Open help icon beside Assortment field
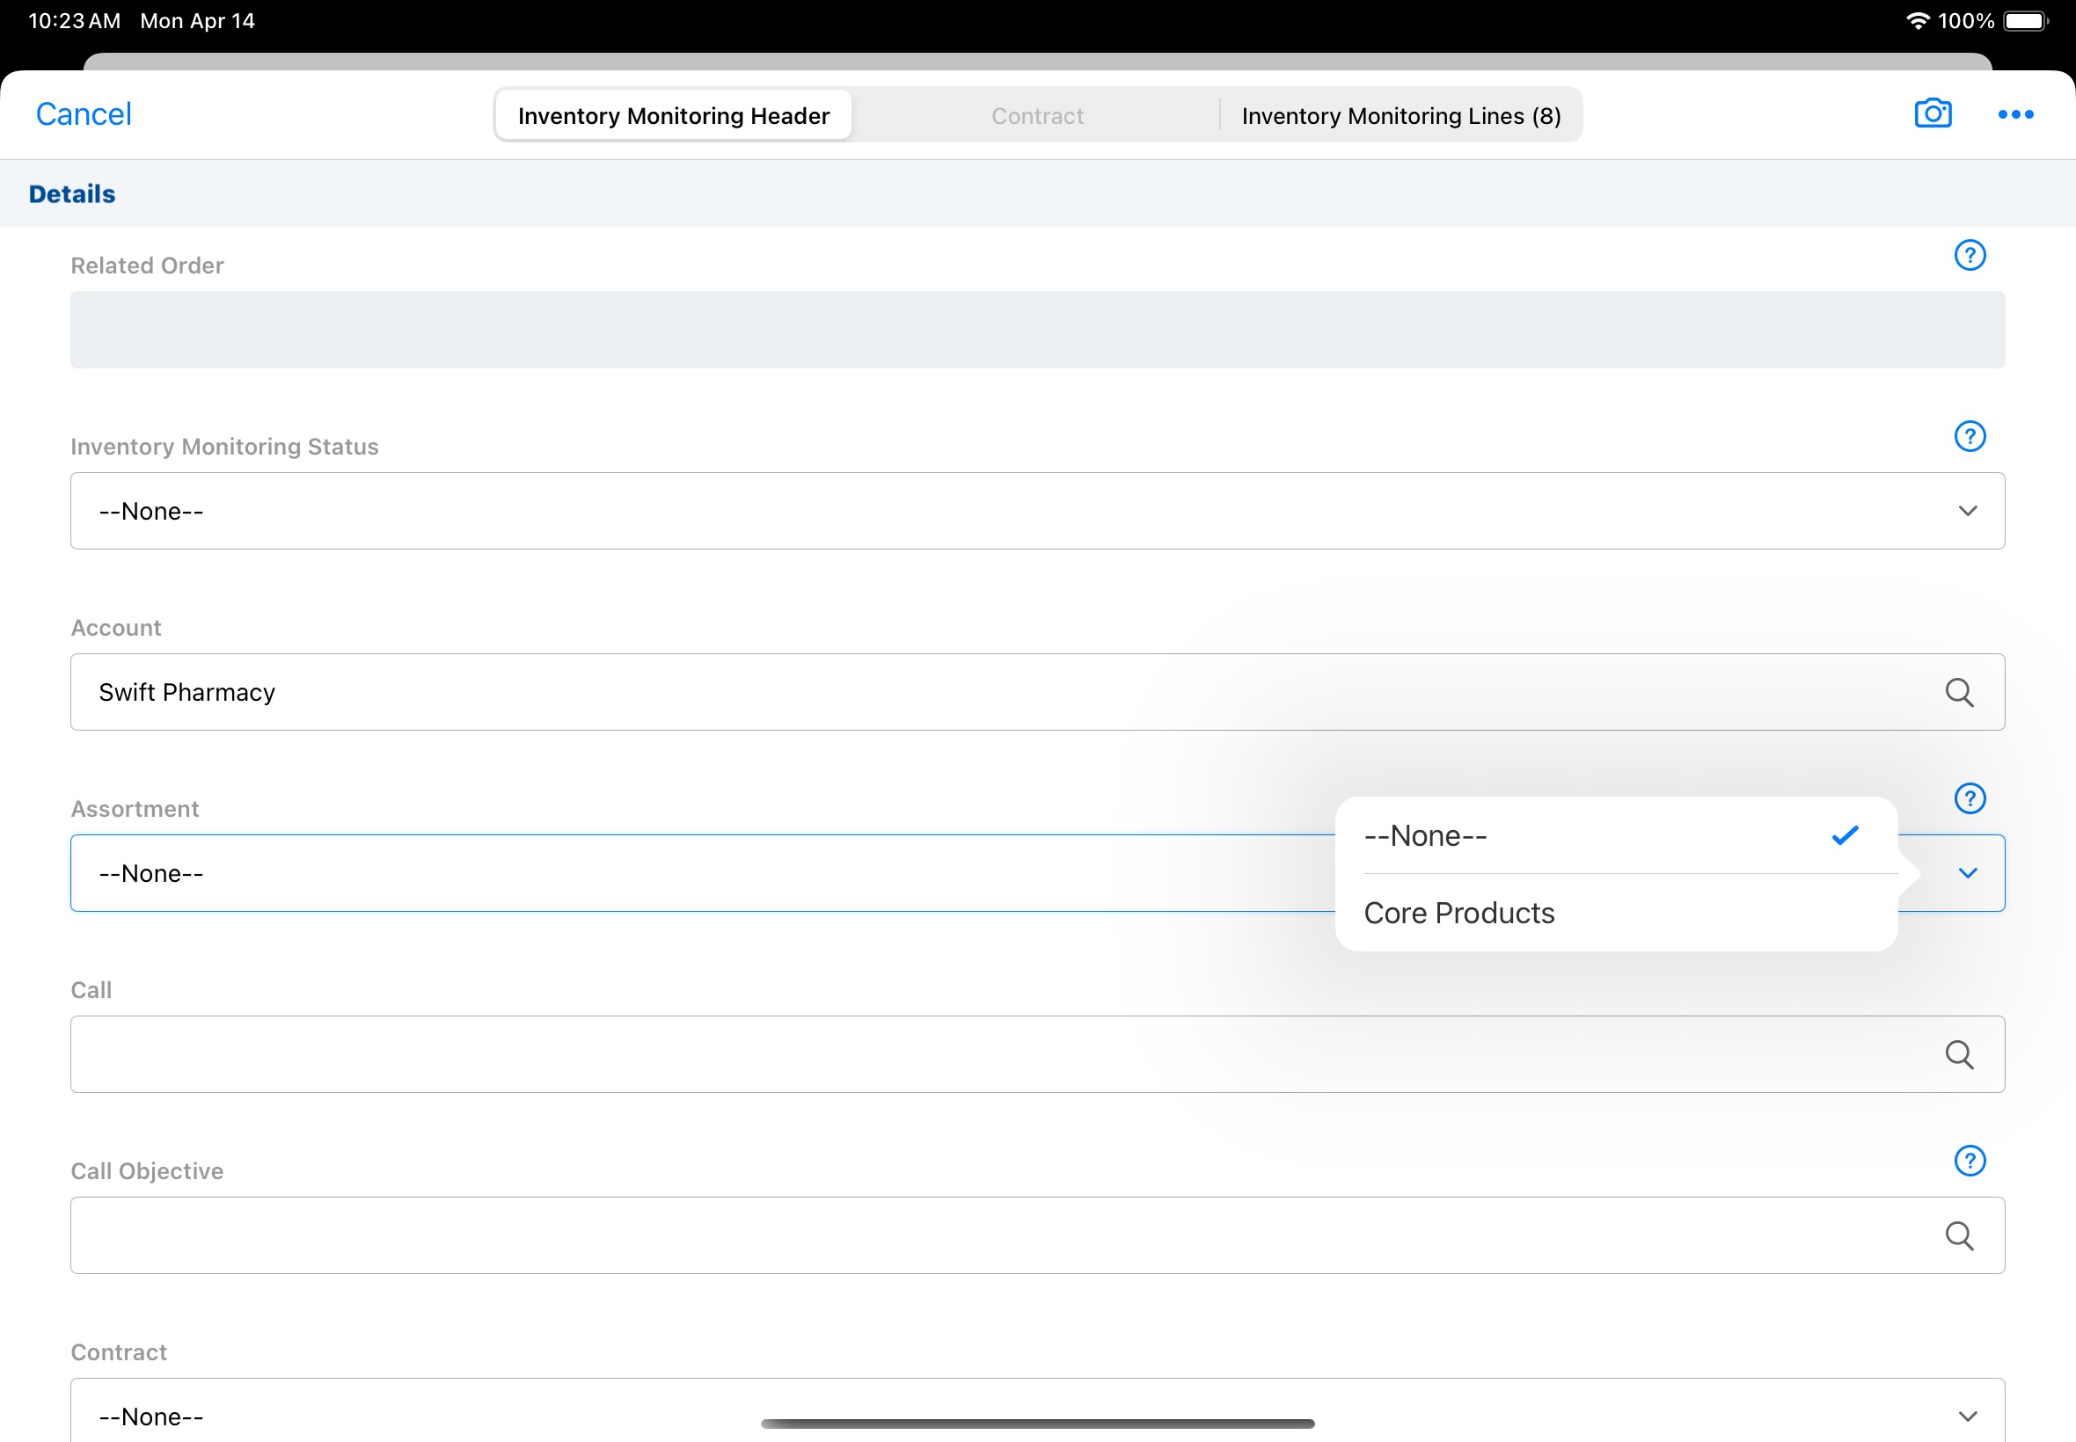Viewport: 2076px width, 1442px height. point(1970,798)
